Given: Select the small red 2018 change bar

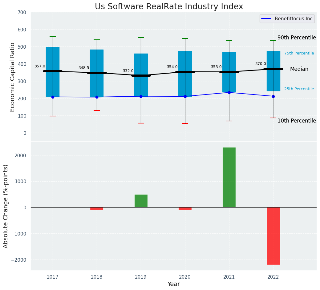Looking at the screenshot, I should coord(97,209).
